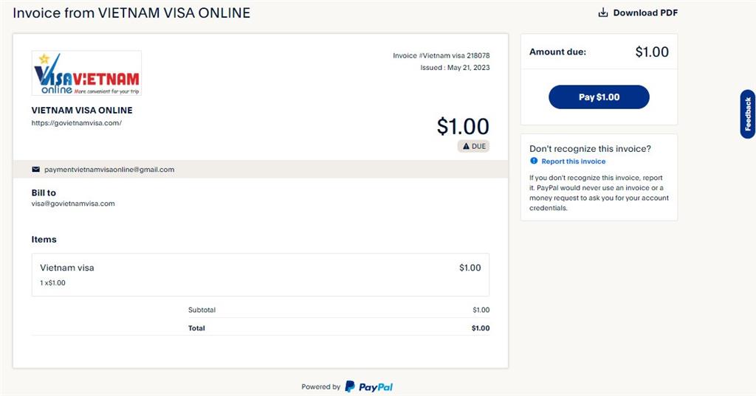This screenshot has height=396, width=756.
Task: Click the Invoice from VIETNAM VISA ONLINE heading
Action: [x=131, y=13]
